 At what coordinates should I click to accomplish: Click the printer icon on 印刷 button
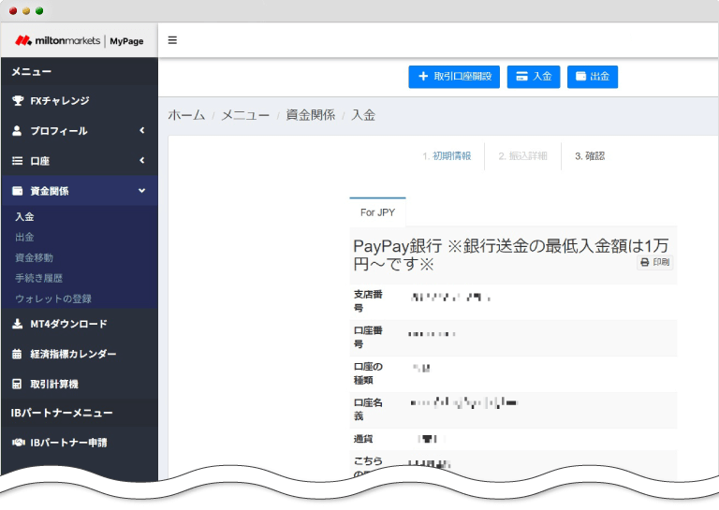coord(645,262)
